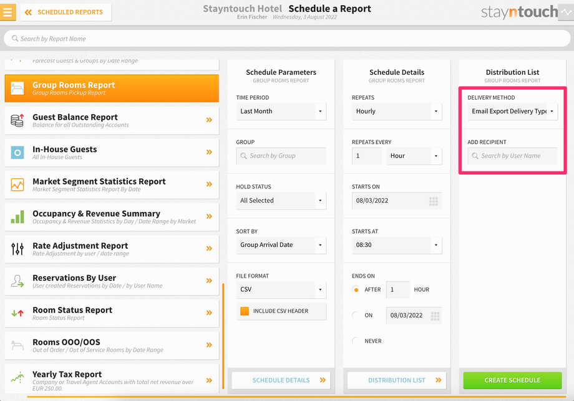Open Room Status Report via chevron arrow
The height and width of the screenshot is (401, 574).
coord(209,313)
